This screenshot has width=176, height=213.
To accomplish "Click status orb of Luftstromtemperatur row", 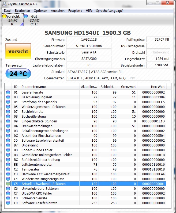I will (x=8, y=164).
